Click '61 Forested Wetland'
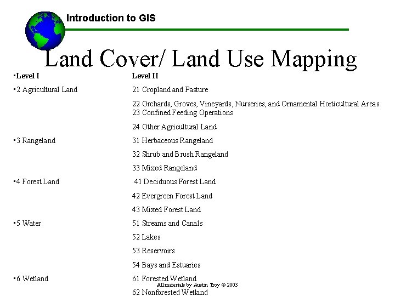This screenshot has height=296, width=395. [x=165, y=278]
